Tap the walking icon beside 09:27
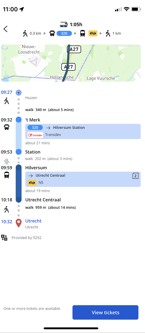This screenshot has width=145, height=333. tap(7, 101)
